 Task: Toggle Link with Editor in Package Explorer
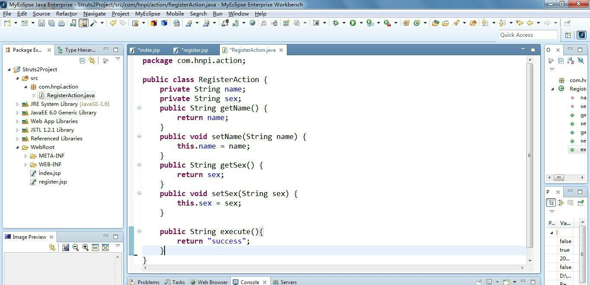pyautogui.click(x=92, y=60)
